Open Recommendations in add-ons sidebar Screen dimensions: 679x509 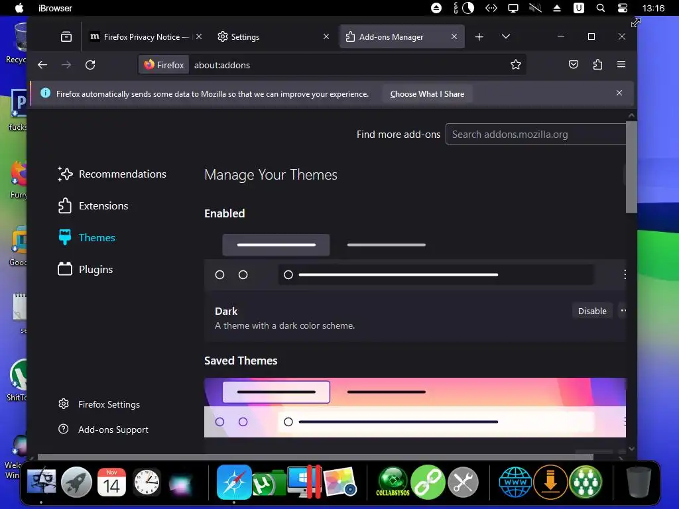tap(112, 174)
